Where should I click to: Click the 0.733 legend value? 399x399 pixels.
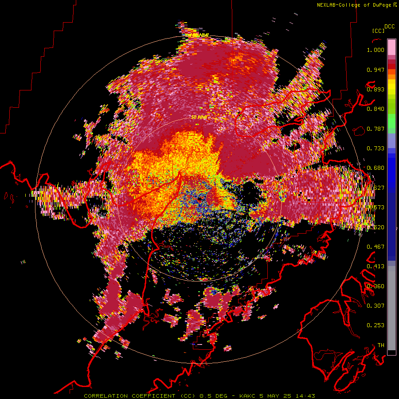(376, 149)
